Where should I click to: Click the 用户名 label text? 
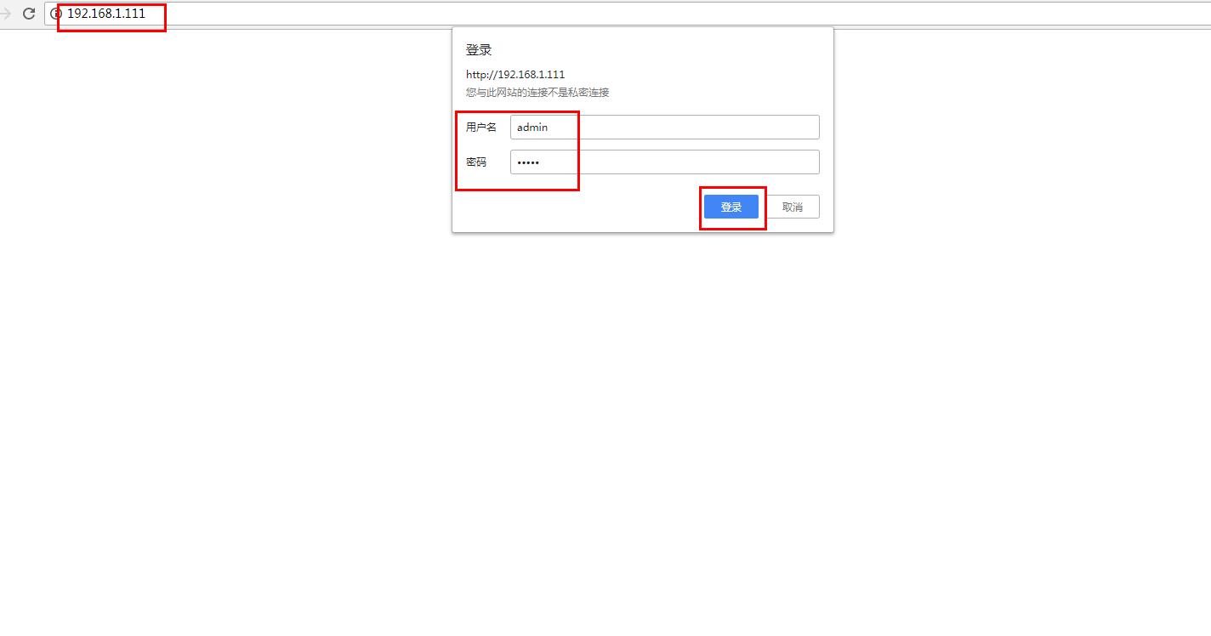tap(480, 128)
